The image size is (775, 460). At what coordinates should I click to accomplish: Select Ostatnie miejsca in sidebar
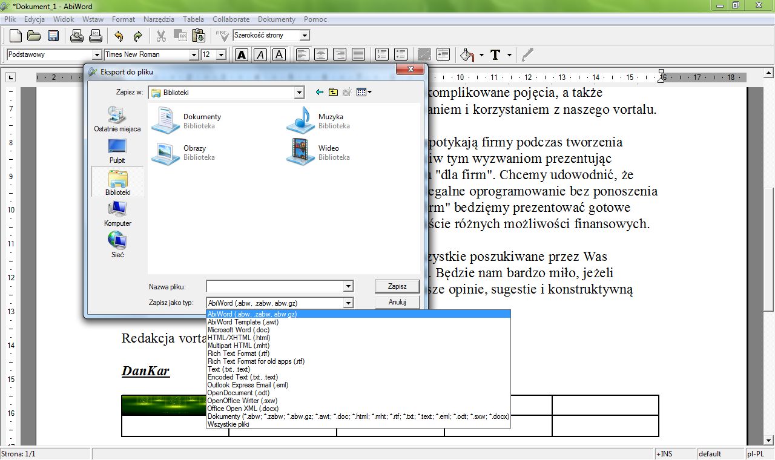[x=117, y=119]
